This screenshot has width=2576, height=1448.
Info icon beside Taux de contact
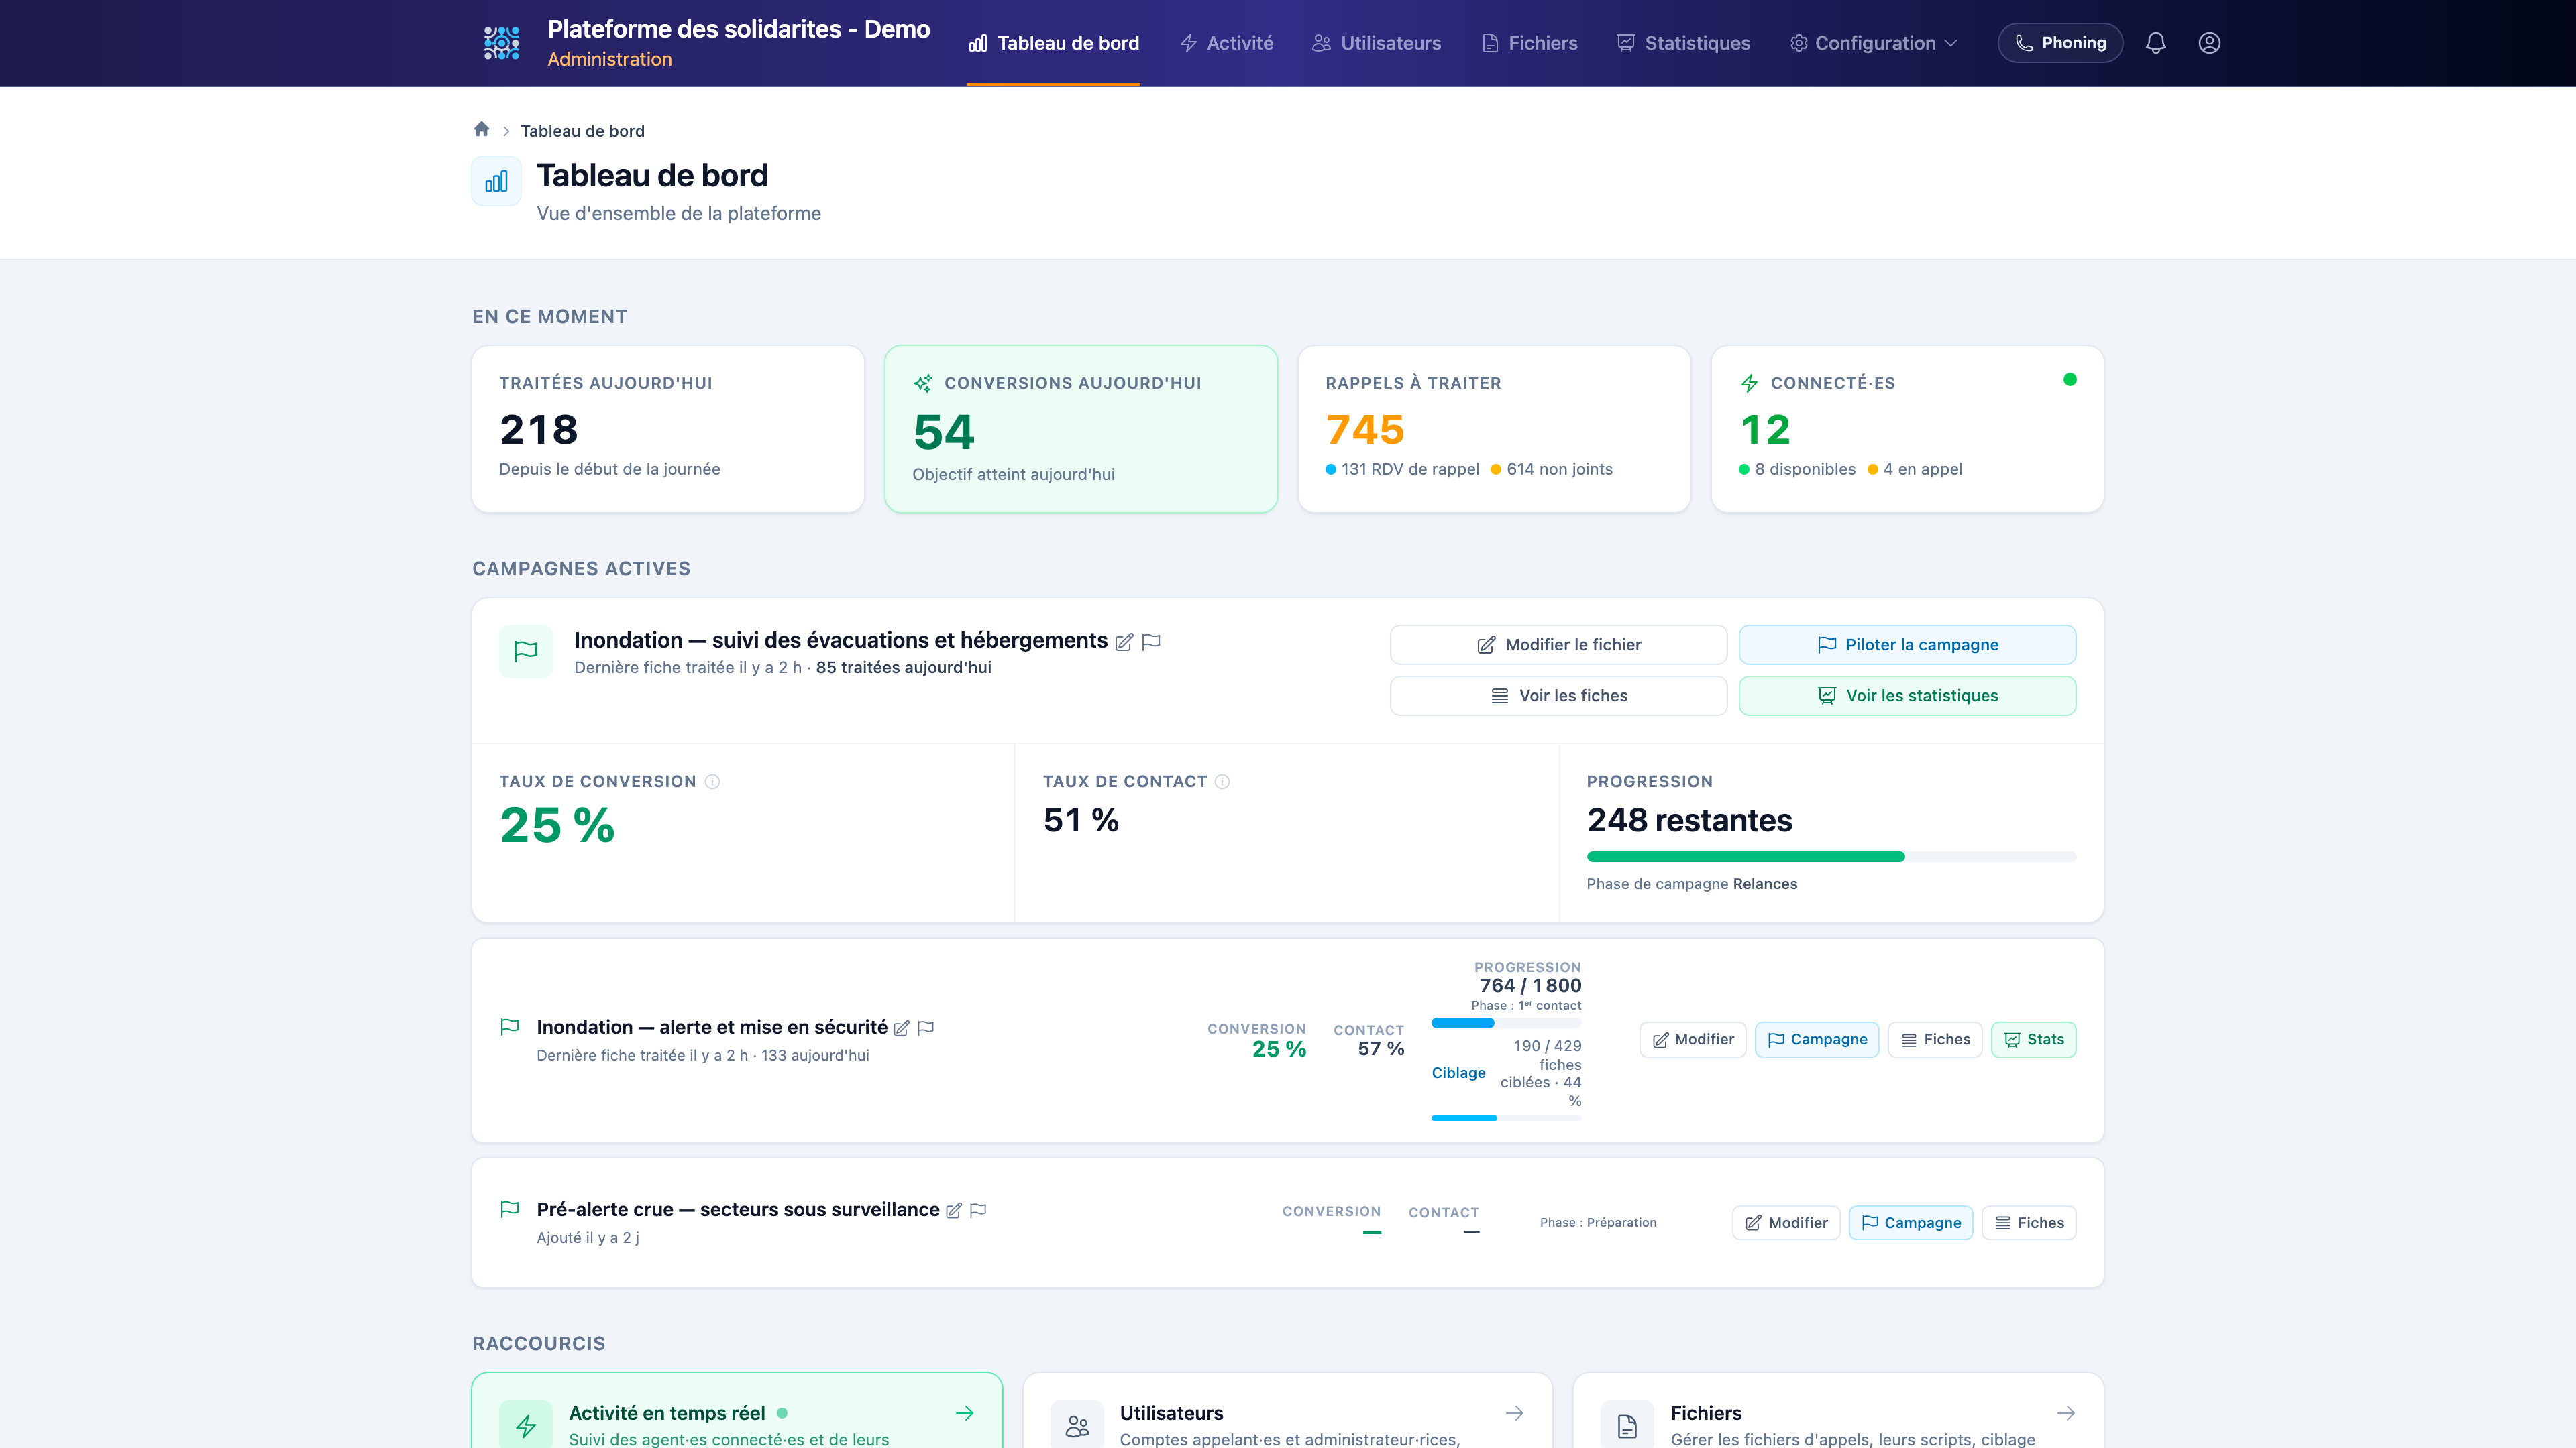click(1222, 782)
